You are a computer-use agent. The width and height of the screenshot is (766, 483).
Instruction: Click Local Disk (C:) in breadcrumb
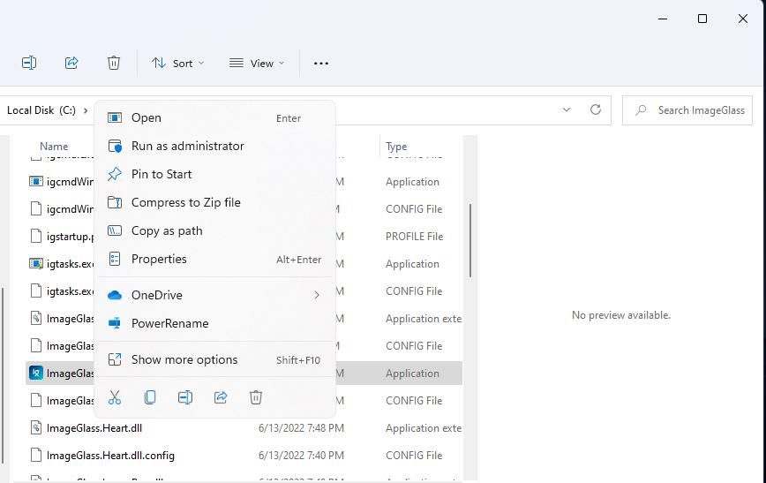point(41,110)
